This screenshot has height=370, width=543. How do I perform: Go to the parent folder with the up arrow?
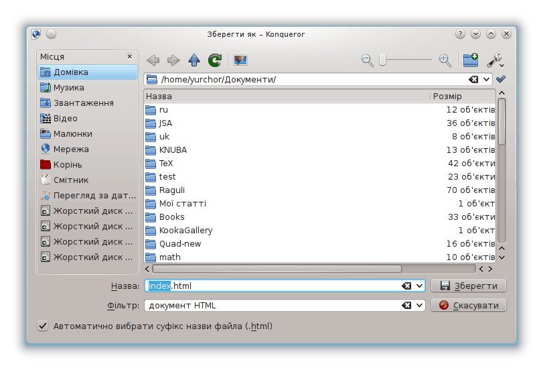pyautogui.click(x=194, y=60)
